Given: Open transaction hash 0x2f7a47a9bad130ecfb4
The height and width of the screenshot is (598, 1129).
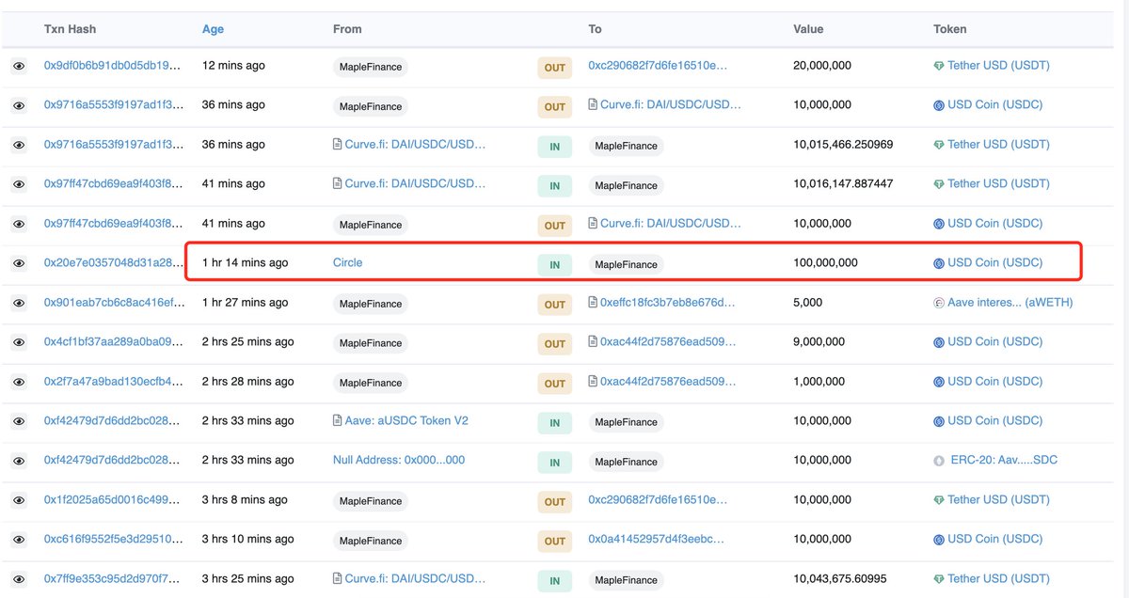Looking at the screenshot, I should coord(114,382).
